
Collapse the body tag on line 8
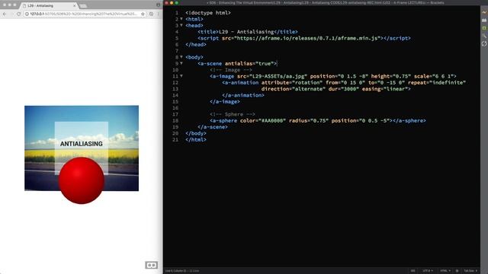[181, 57]
